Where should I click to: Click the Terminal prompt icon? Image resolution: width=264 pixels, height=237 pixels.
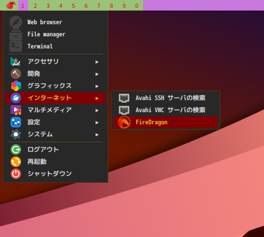pos(16,46)
